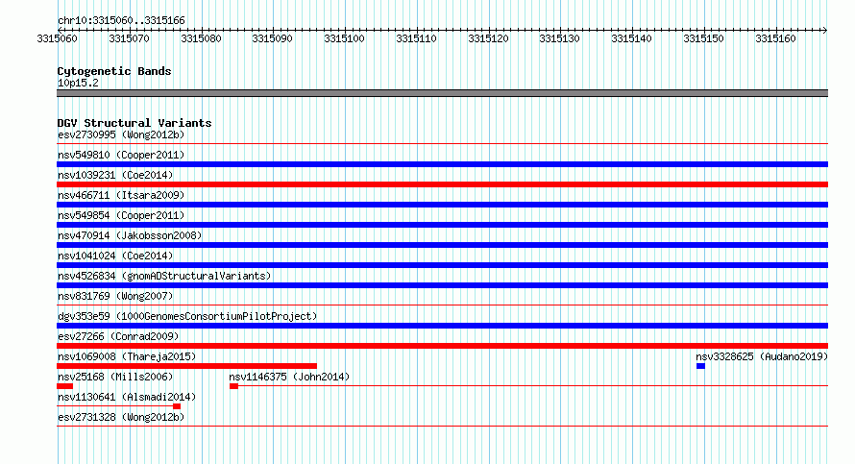Click the 10p15.2 band label
The image size is (855, 464).
click(x=78, y=83)
